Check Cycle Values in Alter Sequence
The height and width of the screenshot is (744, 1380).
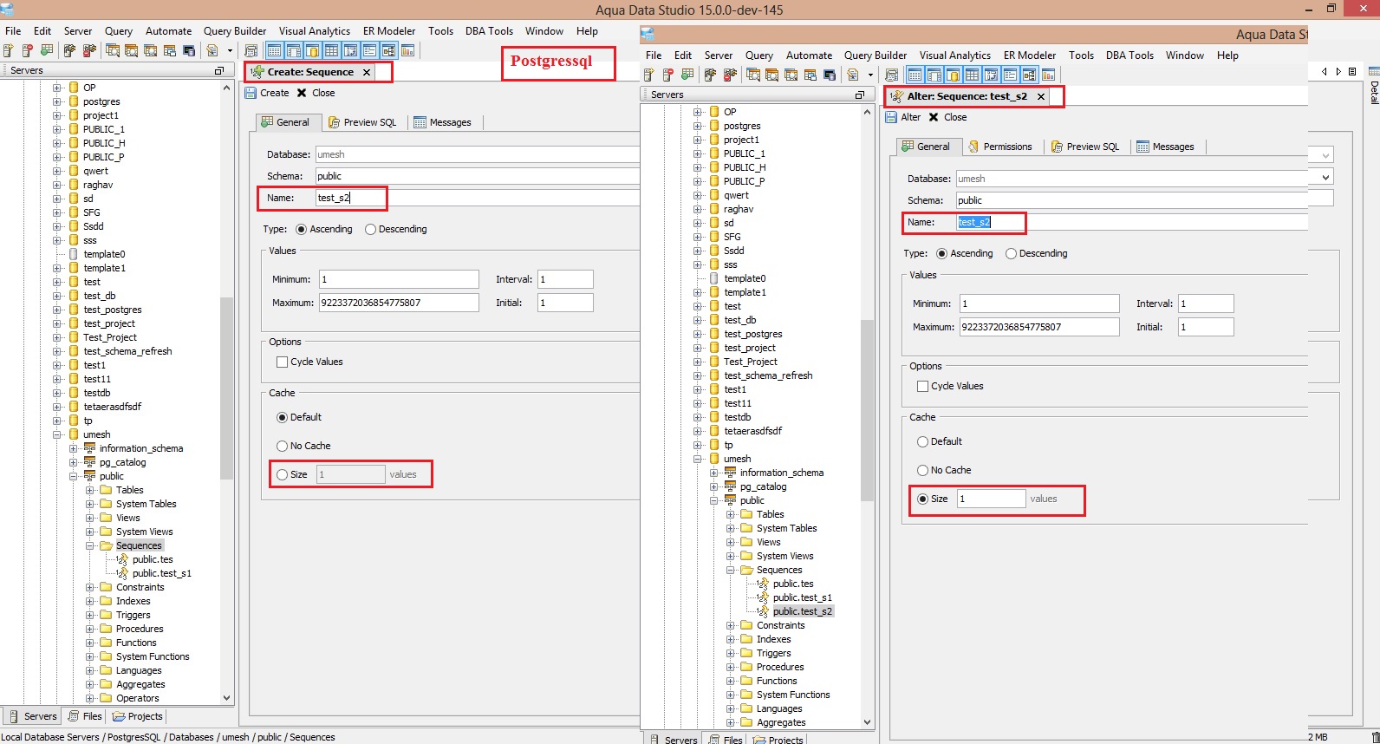(x=922, y=386)
